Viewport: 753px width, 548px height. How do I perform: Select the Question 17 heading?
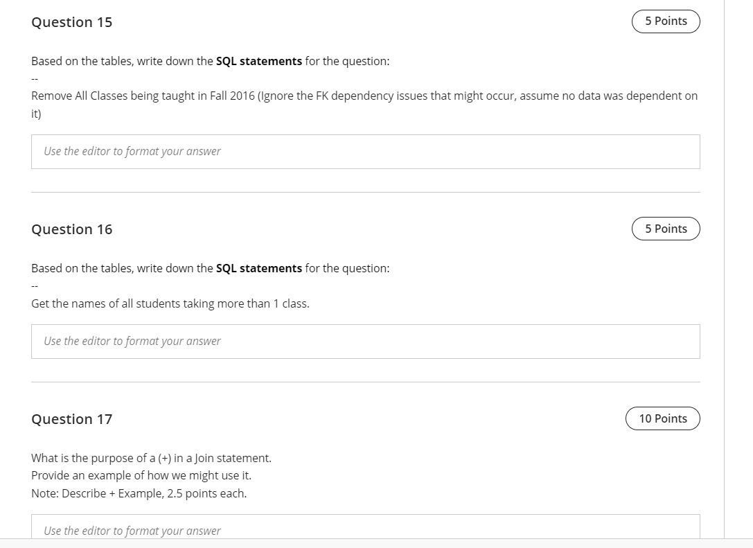click(x=71, y=418)
